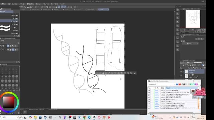Toggle the first selection mode button in tool property
The width and height of the screenshot is (214, 120).
tap(8, 46)
